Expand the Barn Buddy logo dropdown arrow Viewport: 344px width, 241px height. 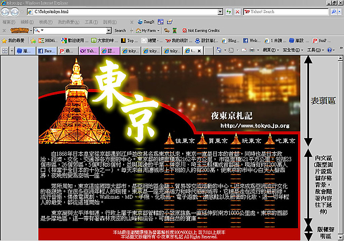pyautogui.click(x=31, y=30)
